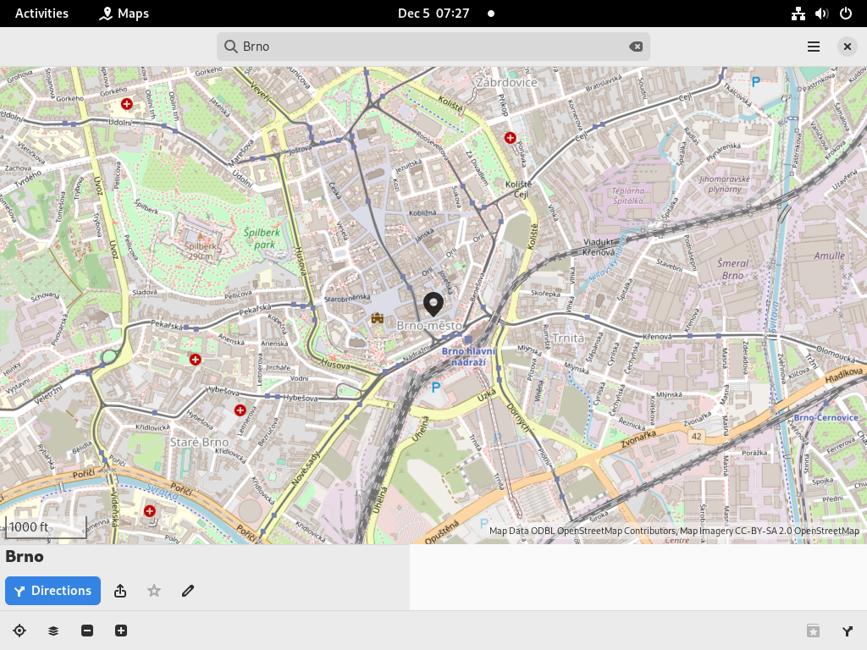Viewport: 867px width, 650px height.
Task: Zoom out the map
Action: [x=87, y=631]
